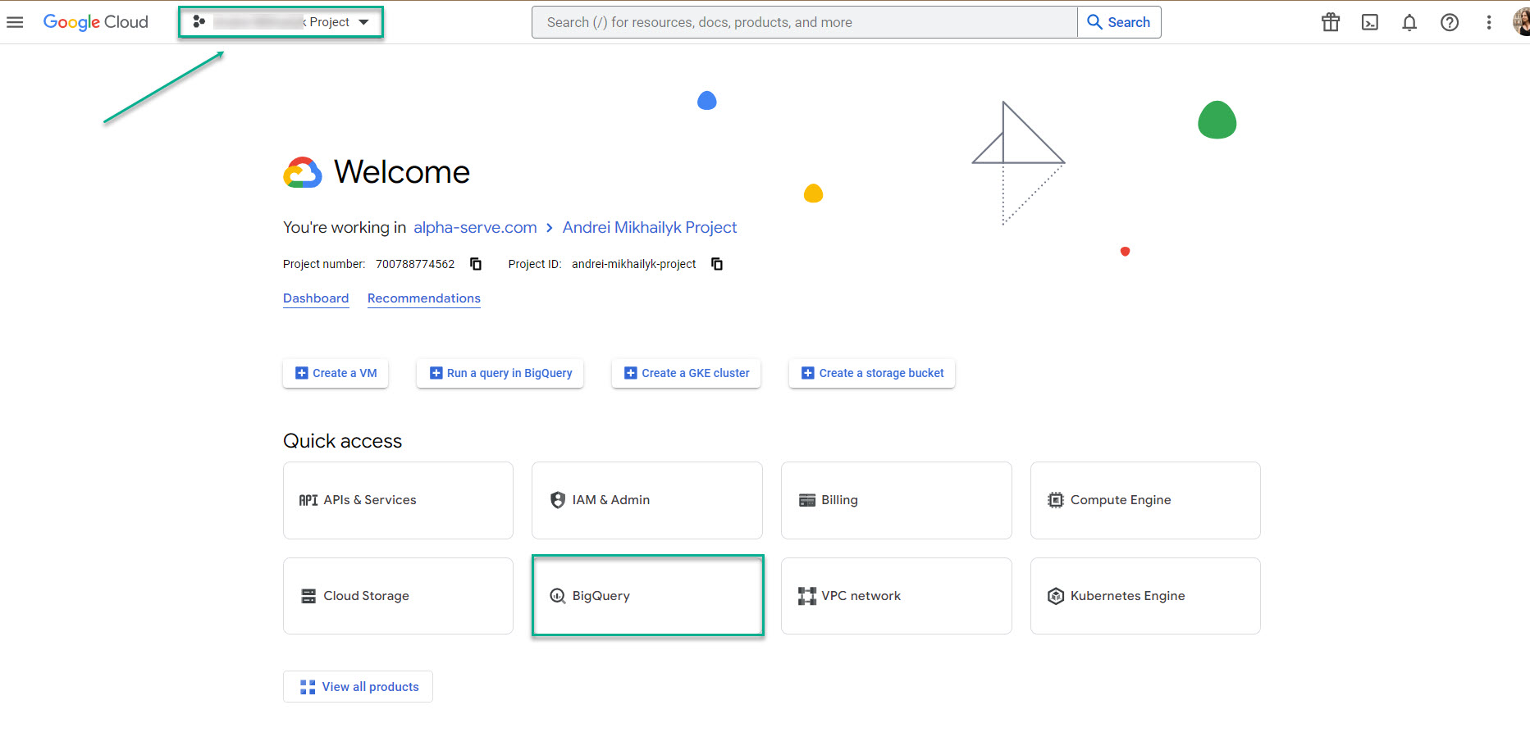Click Run a query in BigQuery
Viewport: 1530px width, 755px height.
[500, 373]
